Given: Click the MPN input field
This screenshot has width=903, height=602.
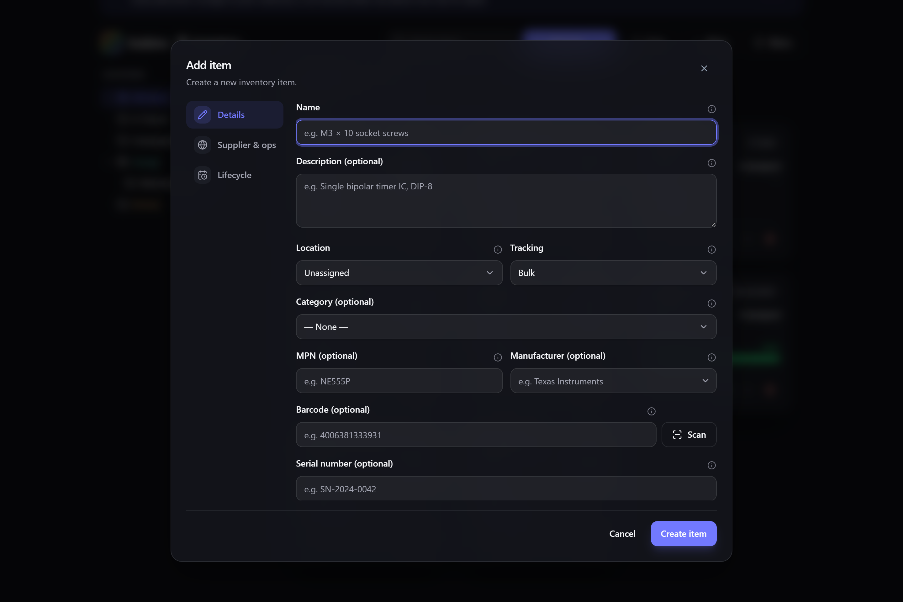Looking at the screenshot, I should pyautogui.click(x=399, y=381).
